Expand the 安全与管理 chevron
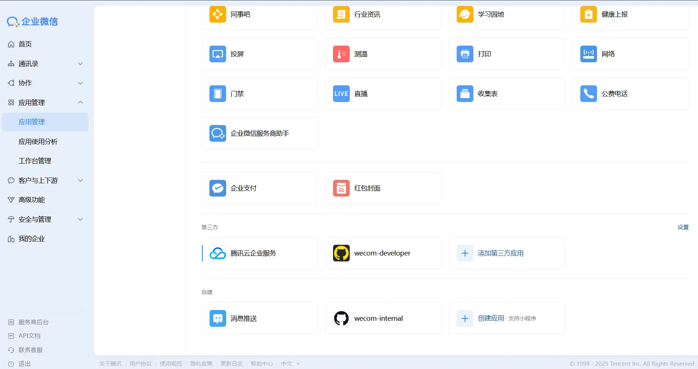This screenshot has height=369, width=698. (80, 220)
